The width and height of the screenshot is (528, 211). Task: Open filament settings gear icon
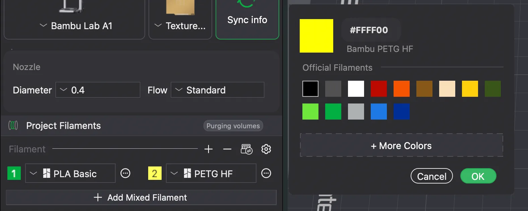(x=266, y=149)
